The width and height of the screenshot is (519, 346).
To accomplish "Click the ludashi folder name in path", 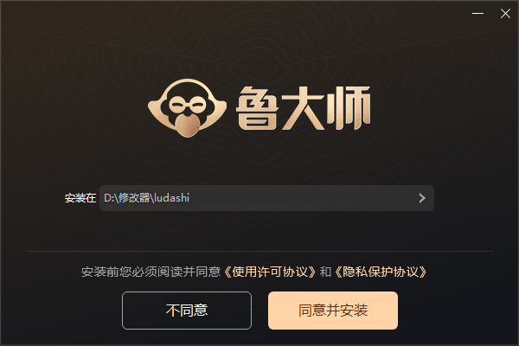I will tap(172, 198).
